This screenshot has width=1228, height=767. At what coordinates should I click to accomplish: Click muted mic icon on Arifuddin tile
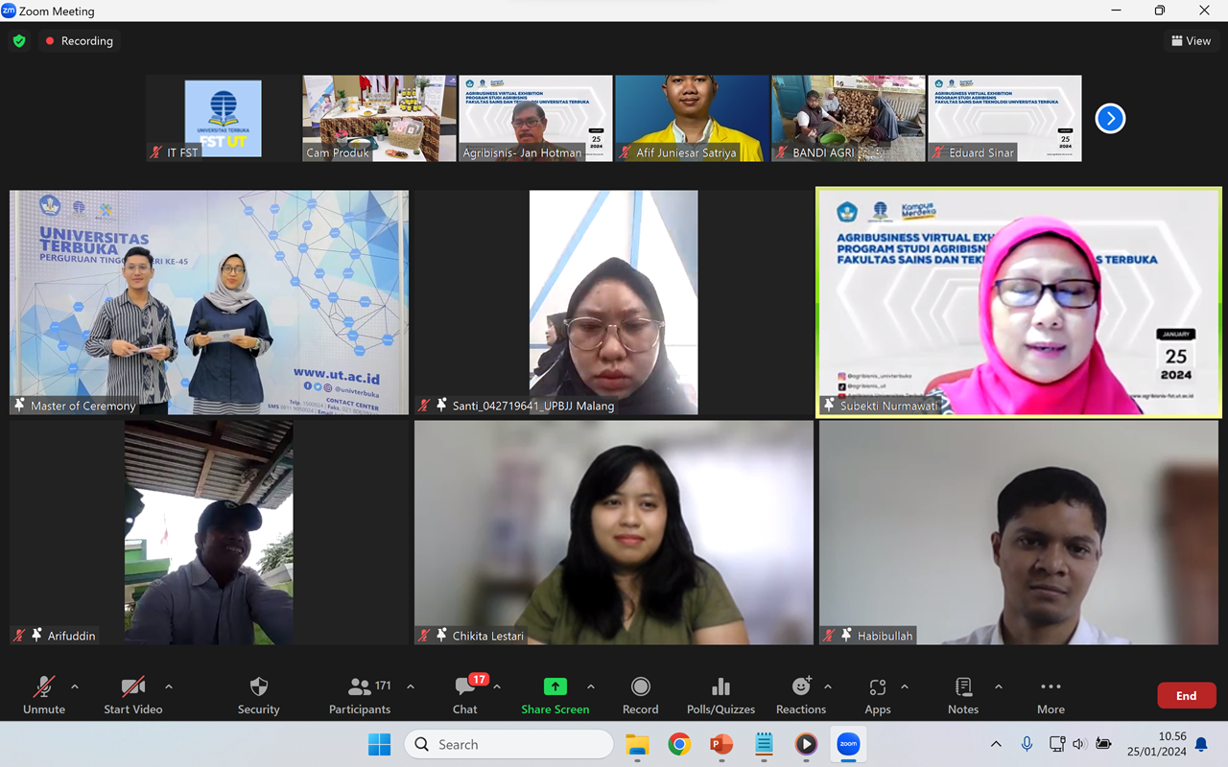coord(19,636)
